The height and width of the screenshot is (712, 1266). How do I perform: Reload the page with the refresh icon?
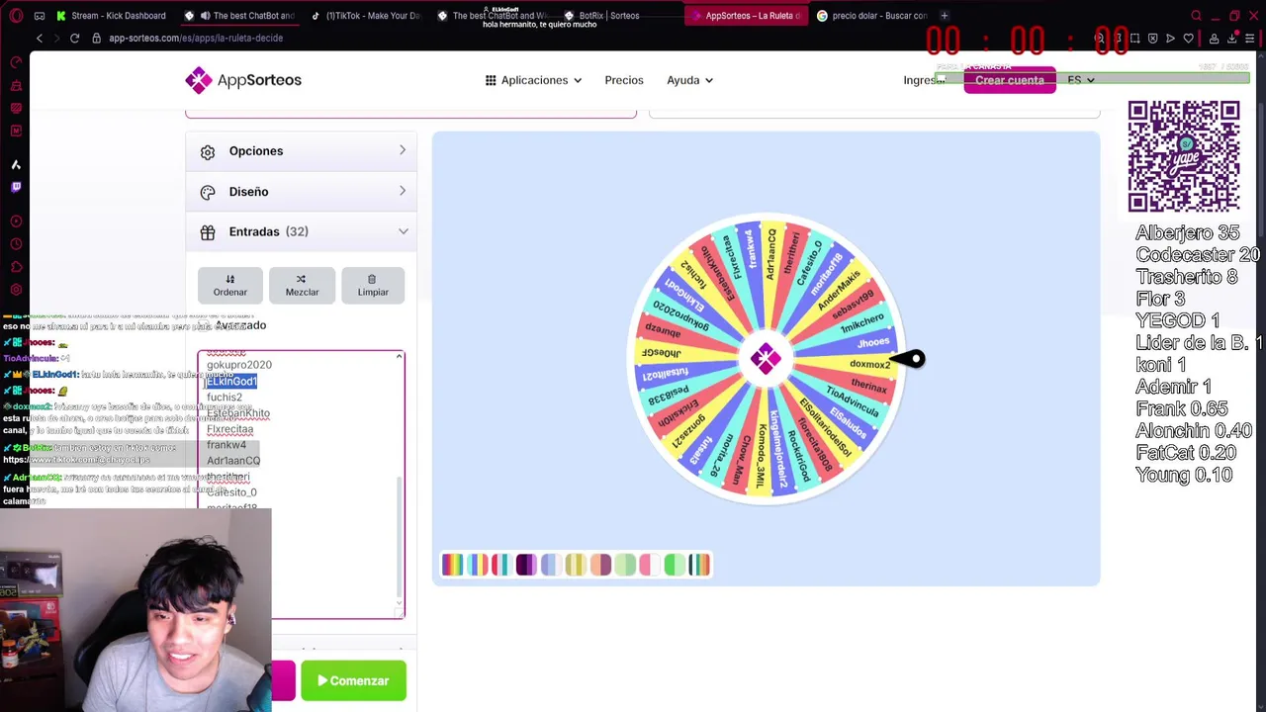click(74, 38)
